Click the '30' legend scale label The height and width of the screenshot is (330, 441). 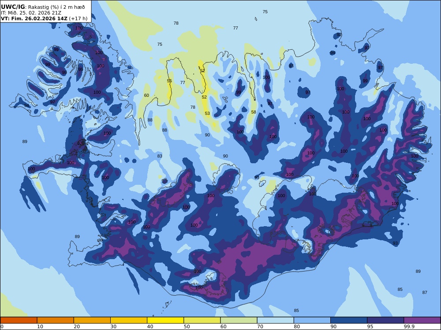click(x=113, y=326)
